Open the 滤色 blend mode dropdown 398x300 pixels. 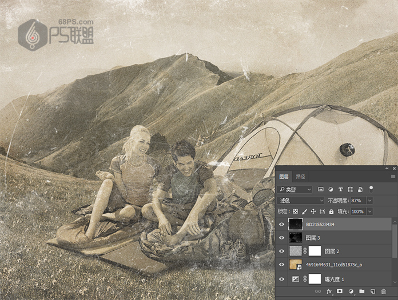coord(301,201)
